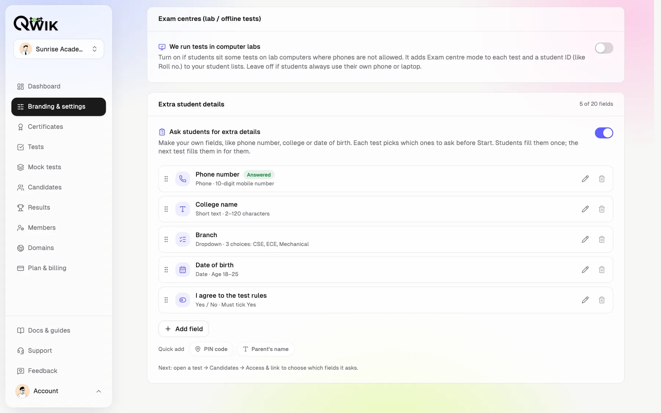
Task: Click the Add field button
Action: [x=184, y=329]
